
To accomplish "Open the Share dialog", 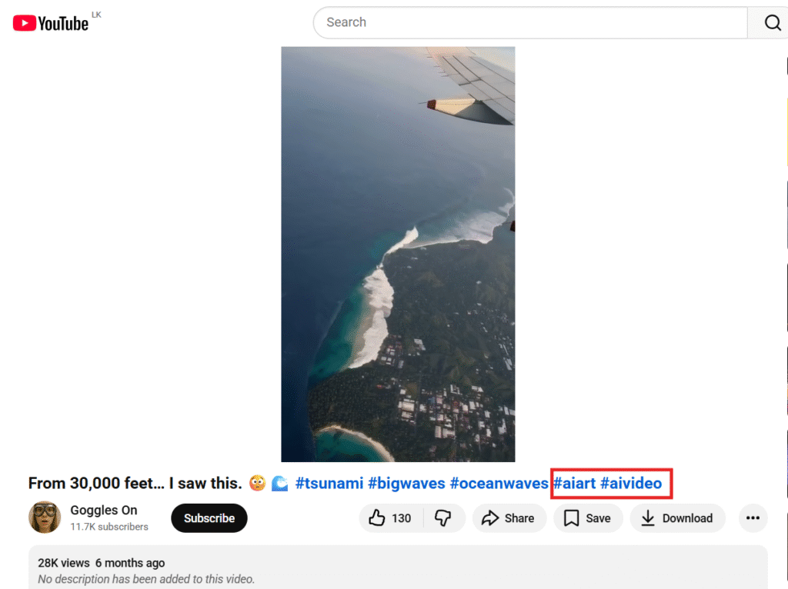I will (508, 518).
